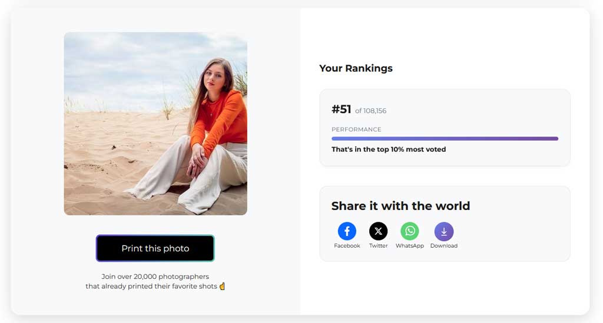Click the Print this photo button
The image size is (603, 323).
(x=155, y=248)
